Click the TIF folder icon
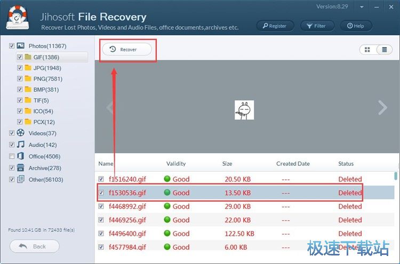This screenshot has width=400, height=264. [x=28, y=100]
